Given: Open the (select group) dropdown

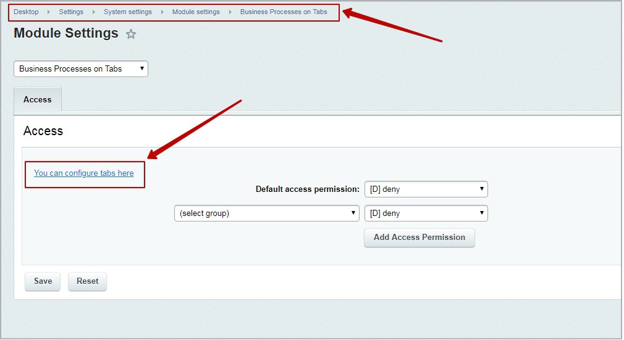Looking at the screenshot, I should point(267,214).
